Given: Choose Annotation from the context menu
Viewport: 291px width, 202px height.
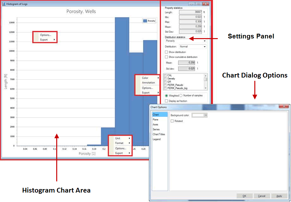Looking at the screenshot, I should point(148,83).
